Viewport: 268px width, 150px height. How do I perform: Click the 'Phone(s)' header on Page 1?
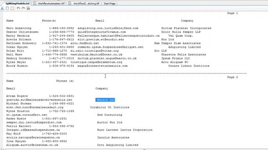49,21
